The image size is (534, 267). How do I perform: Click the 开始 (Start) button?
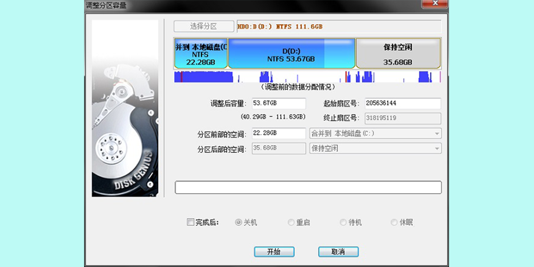pyautogui.click(x=274, y=251)
